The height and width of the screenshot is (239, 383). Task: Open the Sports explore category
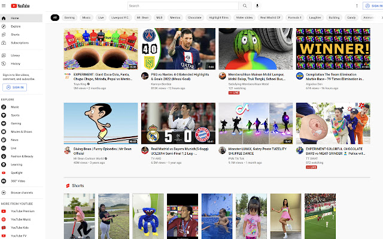pos(22,115)
